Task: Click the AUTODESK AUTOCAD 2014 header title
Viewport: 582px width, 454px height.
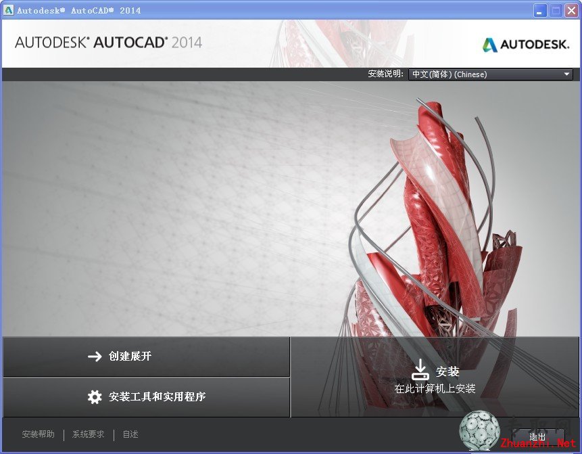Action: (108, 43)
